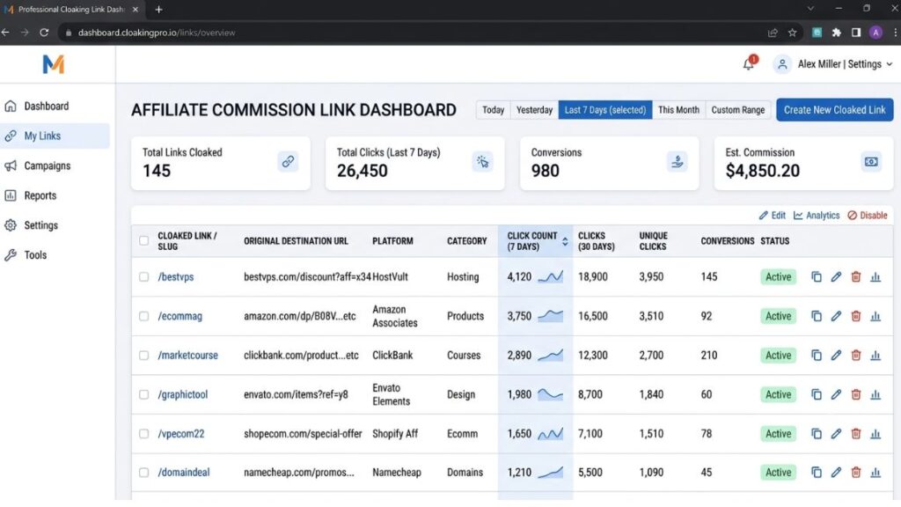Open the notifications bell
The height and width of the screenshot is (507, 901).
tap(748, 63)
